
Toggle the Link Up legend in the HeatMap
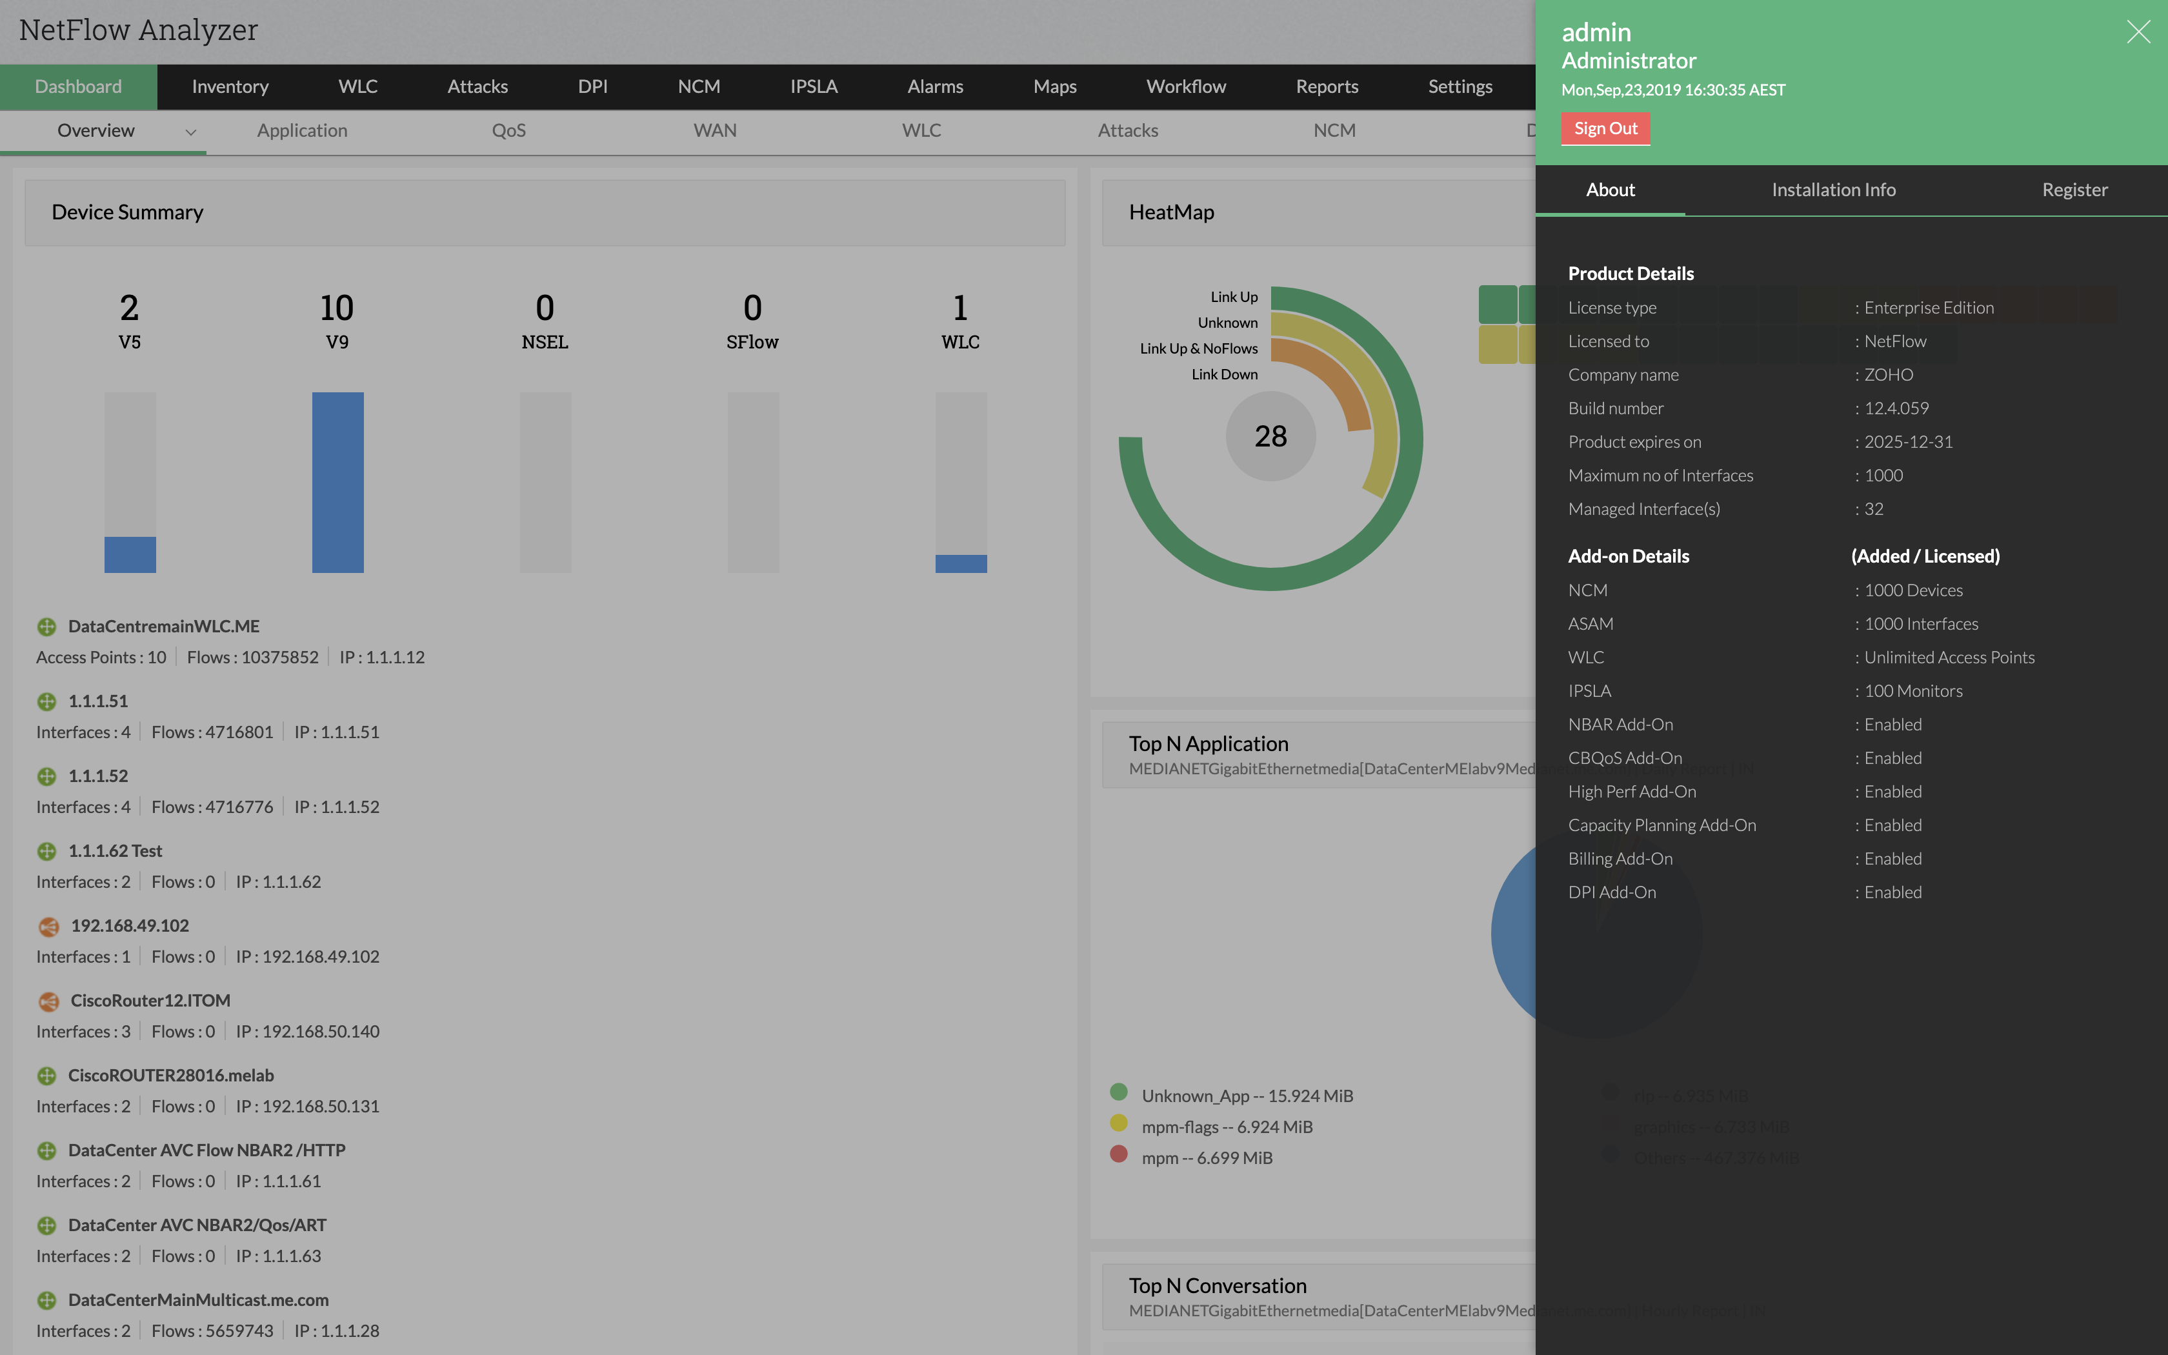click(x=1232, y=297)
